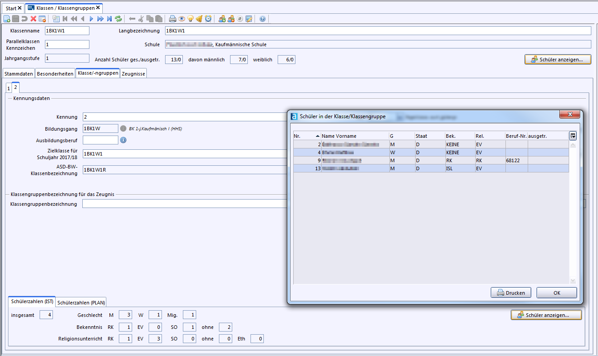Click the eye preview icon in toolbar
This screenshot has height=356, width=598.
click(x=182, y=19)
